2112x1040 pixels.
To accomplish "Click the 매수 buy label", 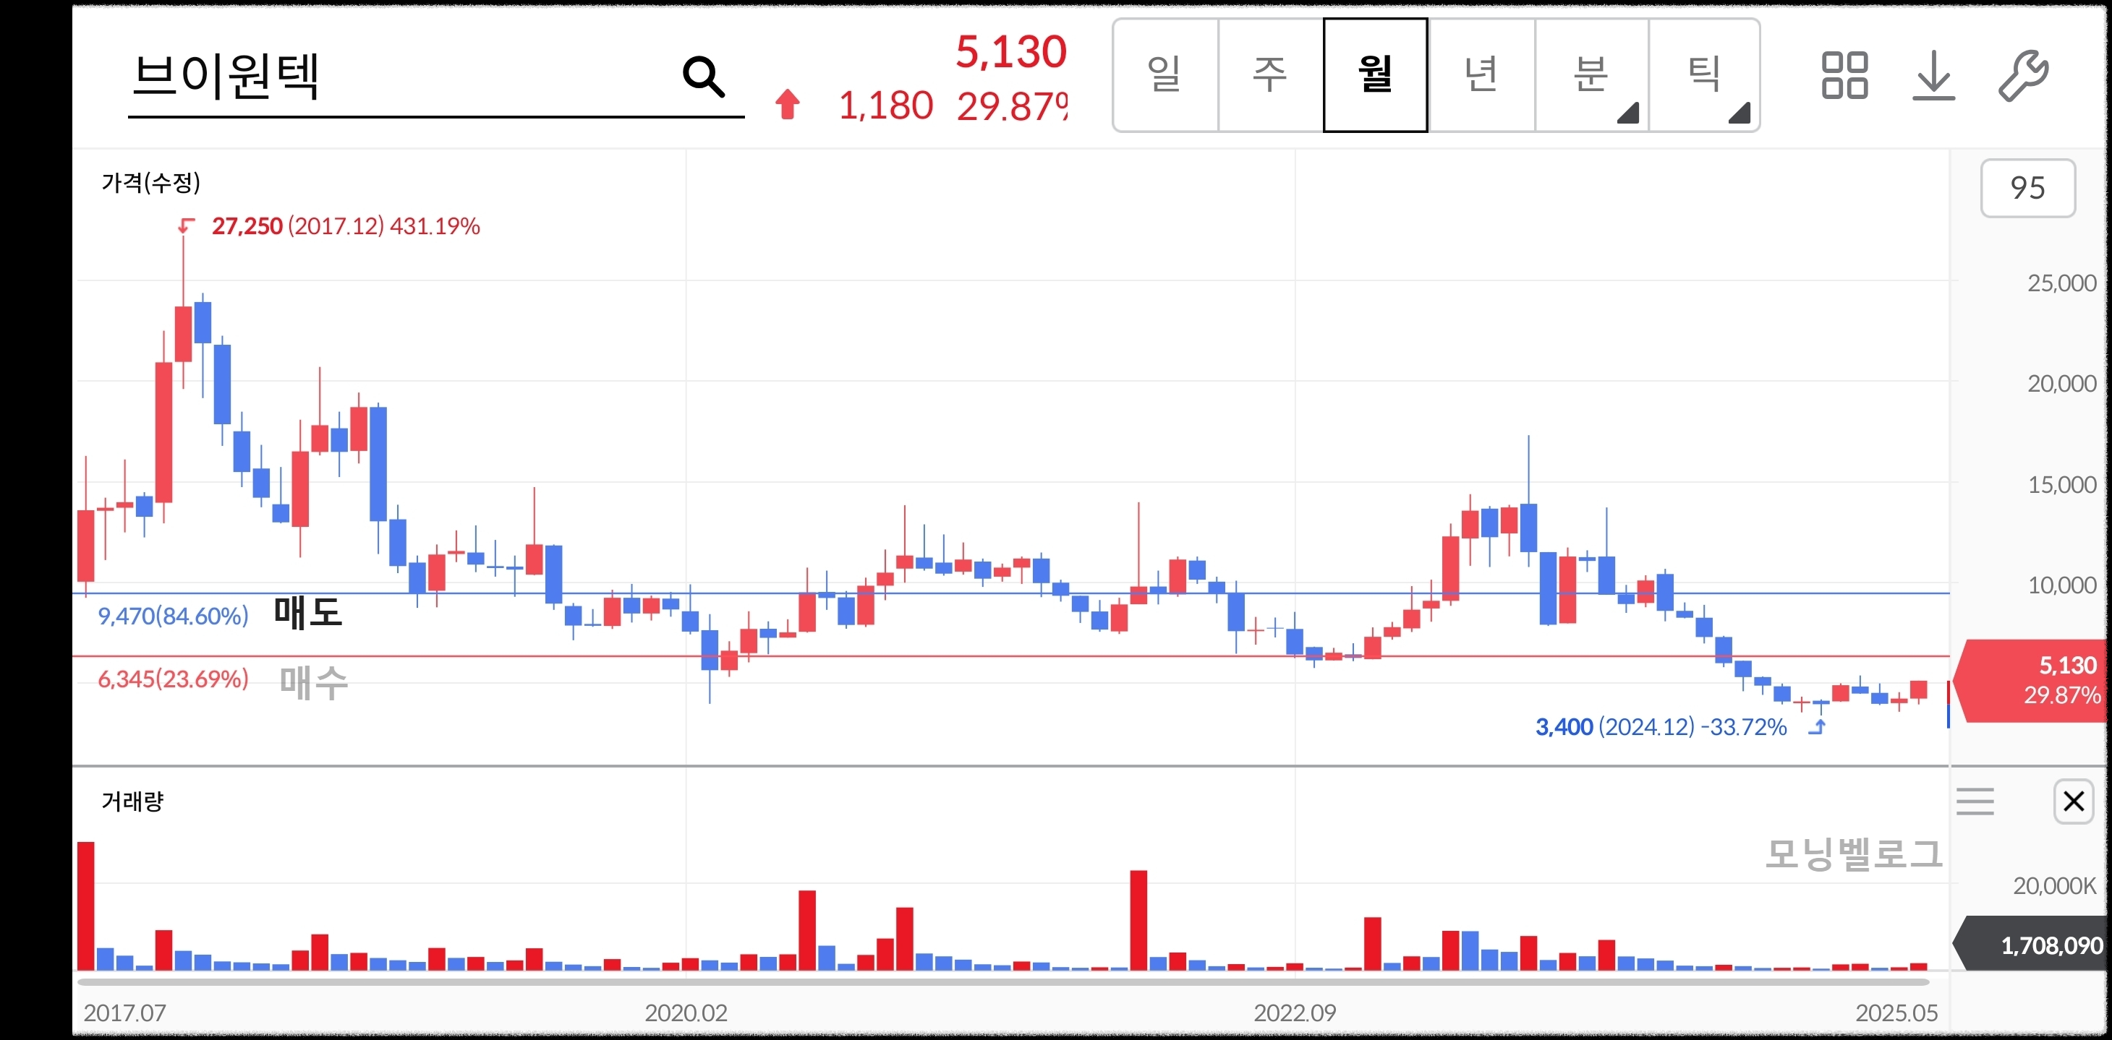I will point(313,682).
